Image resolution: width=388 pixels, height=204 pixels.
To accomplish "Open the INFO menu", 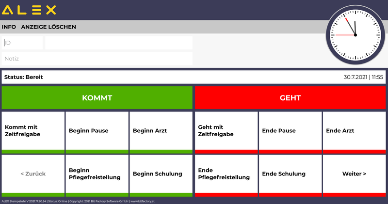I will coord(9,27).
